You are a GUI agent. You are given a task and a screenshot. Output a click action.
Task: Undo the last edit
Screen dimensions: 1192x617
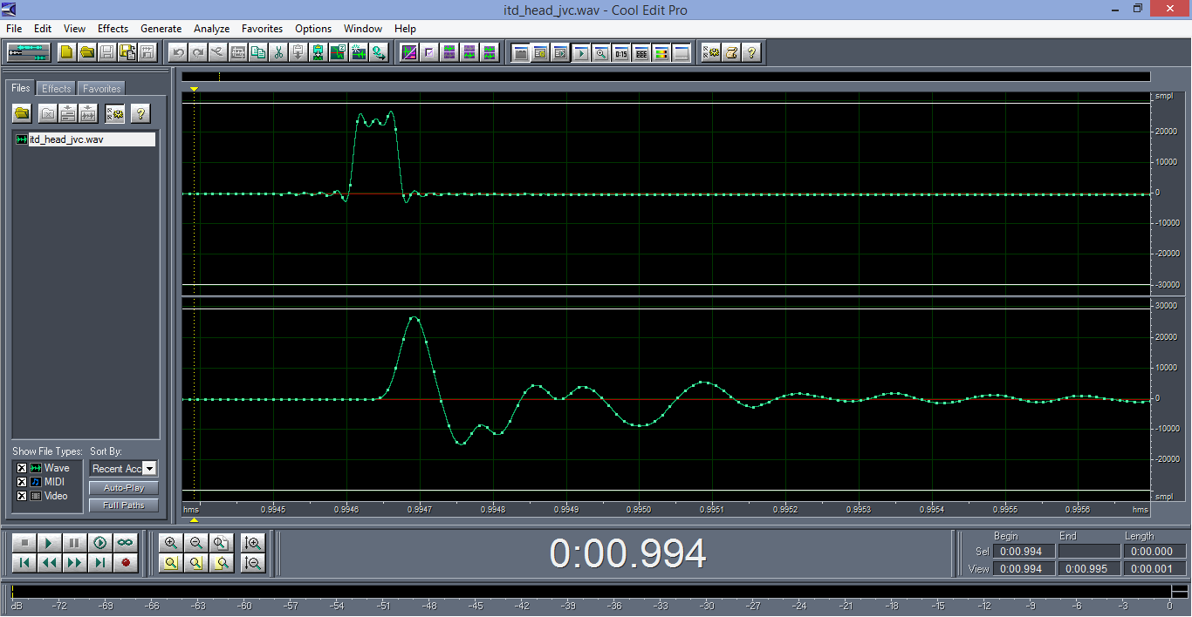pos(178,52)
